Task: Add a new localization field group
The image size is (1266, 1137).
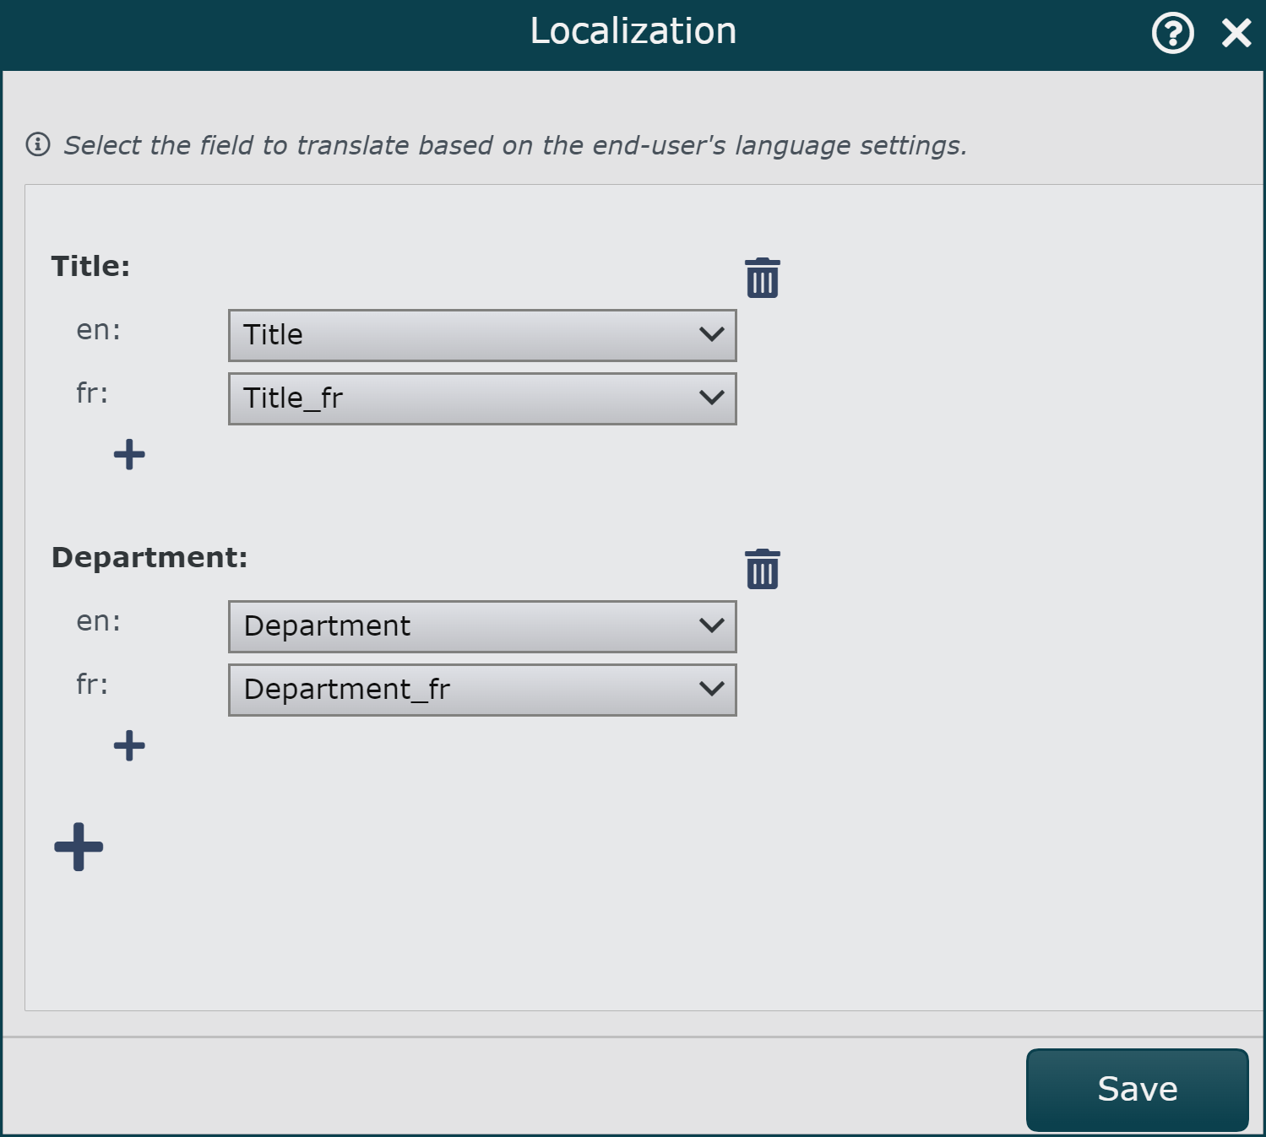Action: (x=79, y=847)
